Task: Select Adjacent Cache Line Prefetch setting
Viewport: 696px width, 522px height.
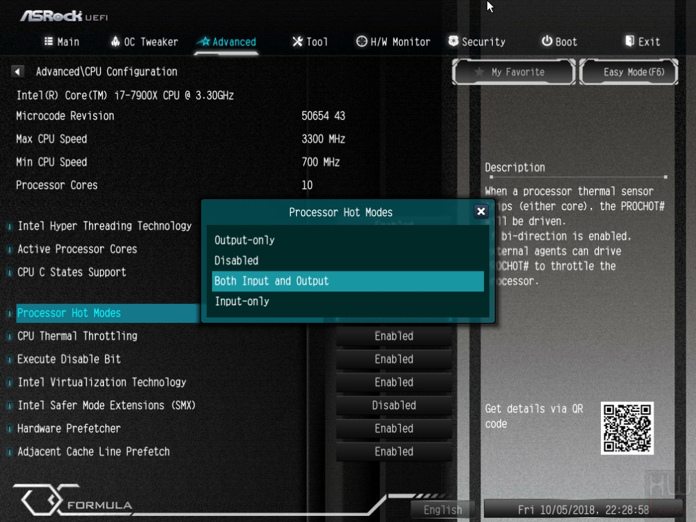Action: [x=94, y=452]
